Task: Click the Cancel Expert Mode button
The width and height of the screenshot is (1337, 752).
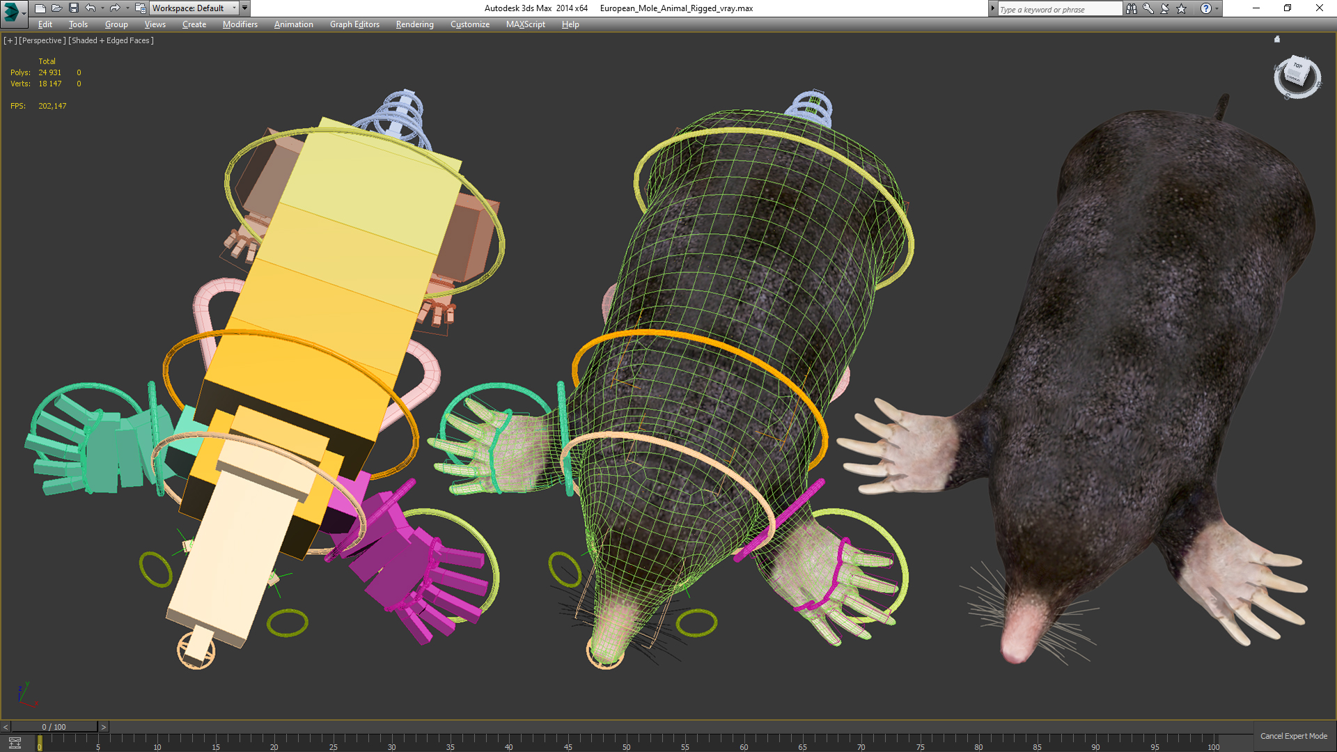Action: [x=1293, y=736]
